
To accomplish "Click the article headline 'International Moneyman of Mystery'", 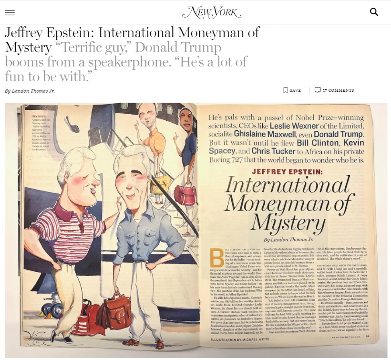I will pos(132,40).
